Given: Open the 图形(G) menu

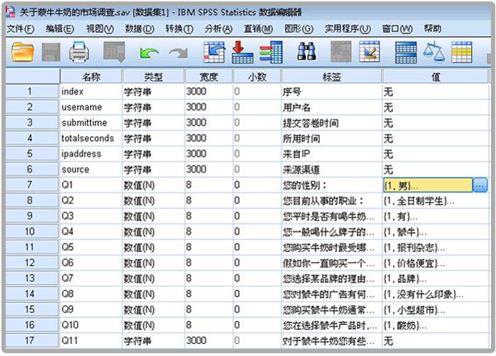Looking at the screenshot, I should (x=299, y=29).
